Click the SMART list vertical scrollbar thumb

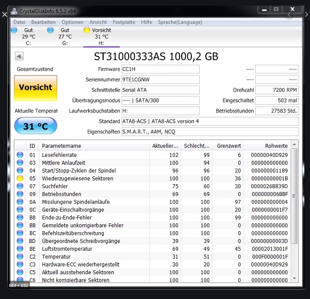click(294, 196)
